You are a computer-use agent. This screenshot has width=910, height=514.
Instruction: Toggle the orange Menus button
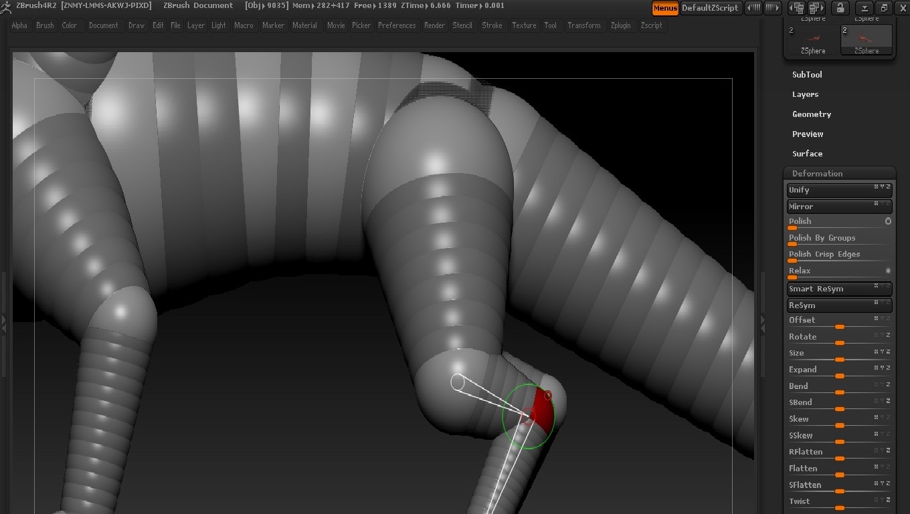tap(664, 8)
